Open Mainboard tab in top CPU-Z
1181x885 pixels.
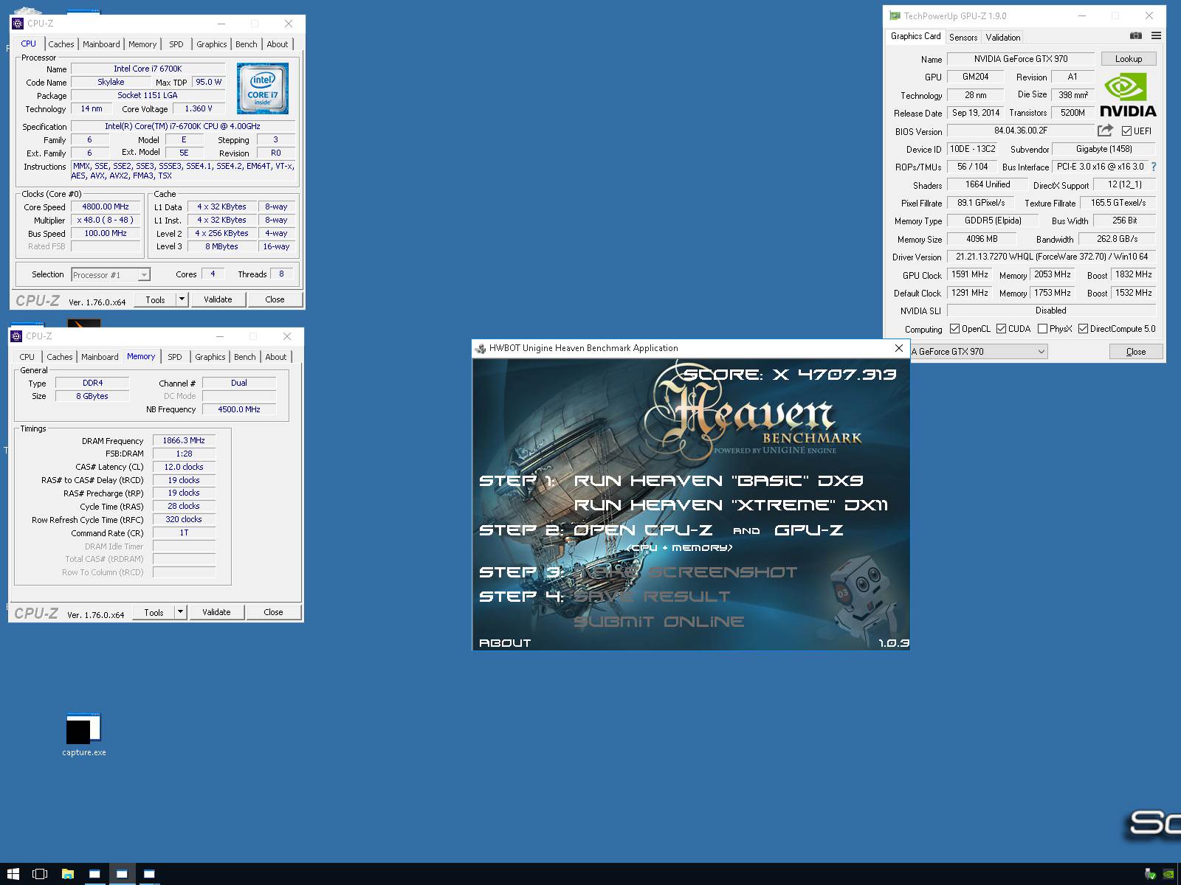pyautogui.click(x=101, y=44)
